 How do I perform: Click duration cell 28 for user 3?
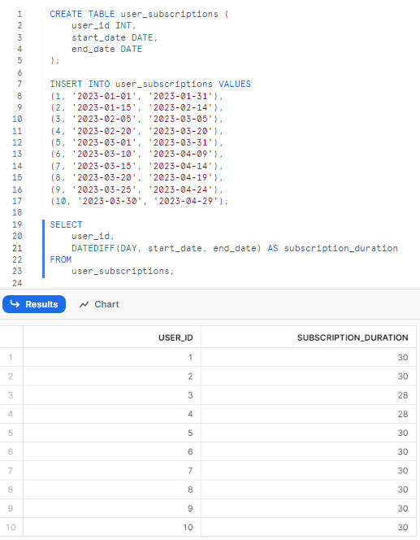(309, 395)
